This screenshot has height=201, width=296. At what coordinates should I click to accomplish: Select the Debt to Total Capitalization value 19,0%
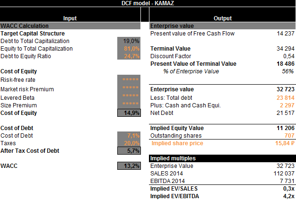pyautogui.click(x=129, y=41)
